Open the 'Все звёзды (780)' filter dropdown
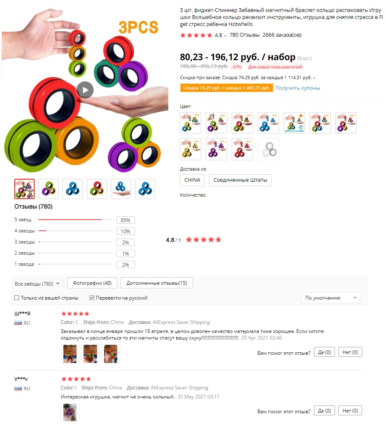This screenshot has width=386, height=431. coord(37,283)
